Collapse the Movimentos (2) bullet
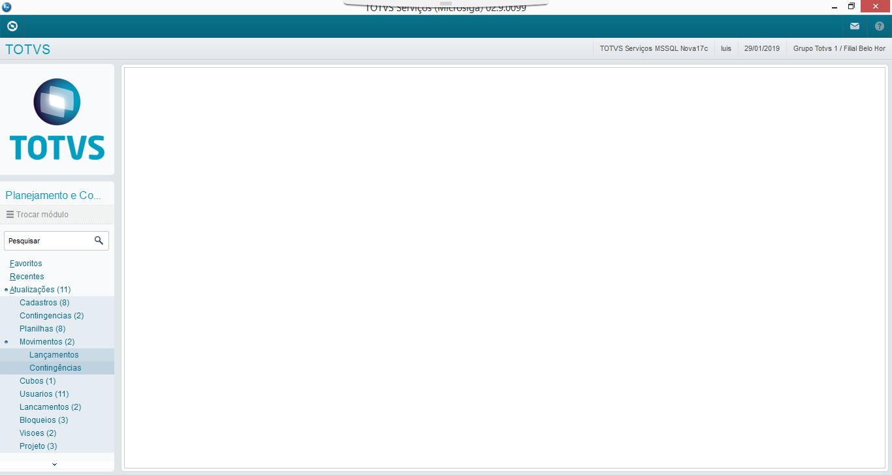 pyautogui.click(x=6, y=342)
